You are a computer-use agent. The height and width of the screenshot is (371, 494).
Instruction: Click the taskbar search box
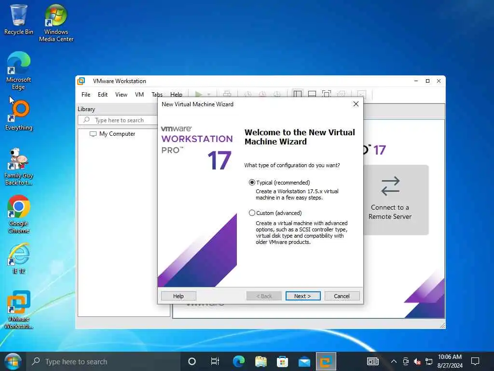click(104, 361)
